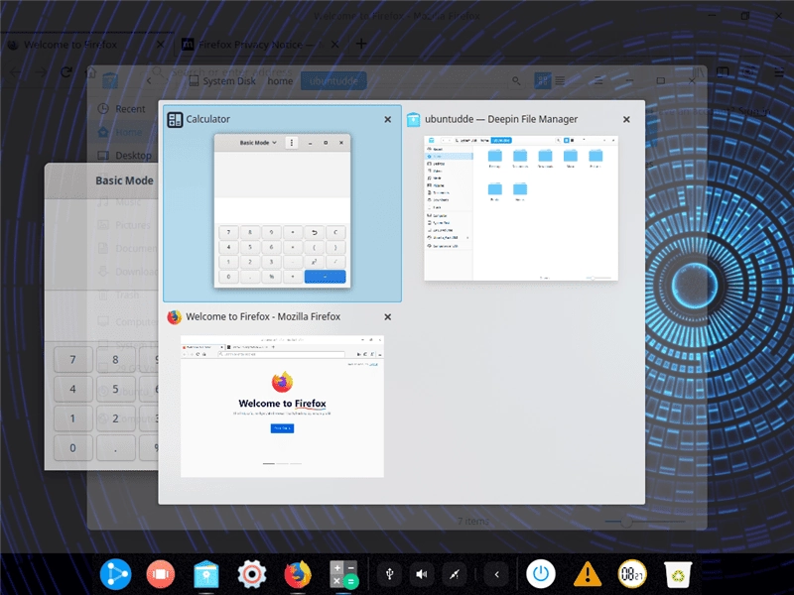
Task: Open the Trash from the dock
Action: pos(678,574)
